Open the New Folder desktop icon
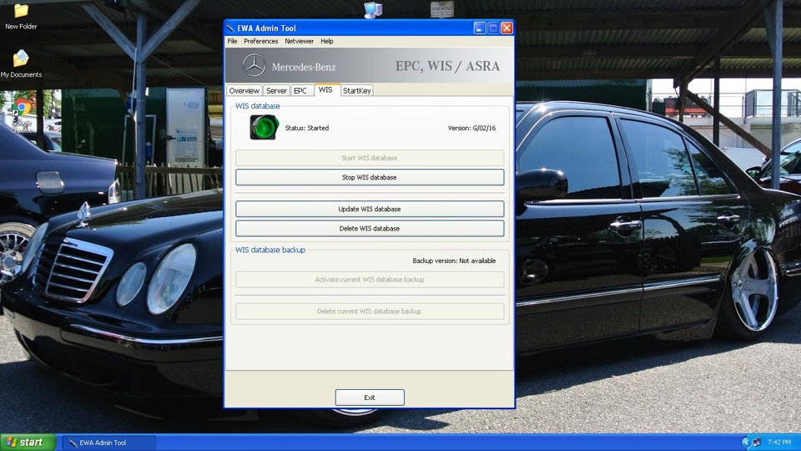 click(21, 16)
